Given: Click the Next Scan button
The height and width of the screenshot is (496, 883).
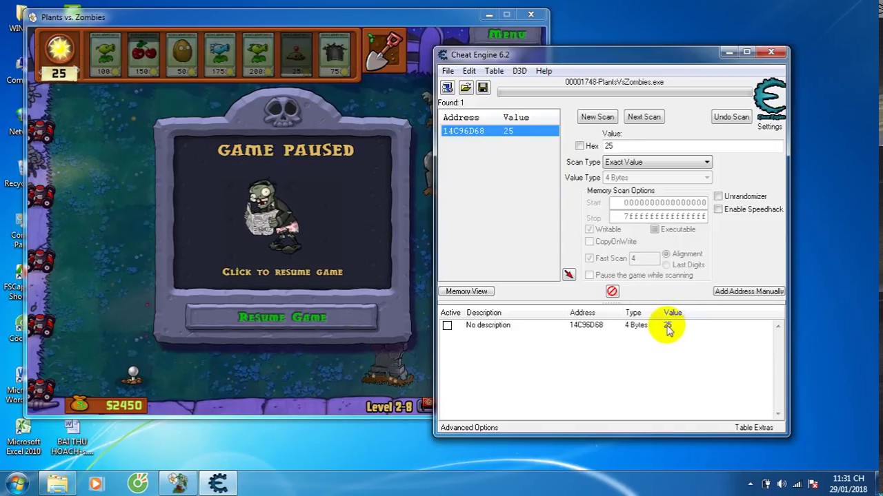Looking at the screenshot, I should tap(644, 117).
